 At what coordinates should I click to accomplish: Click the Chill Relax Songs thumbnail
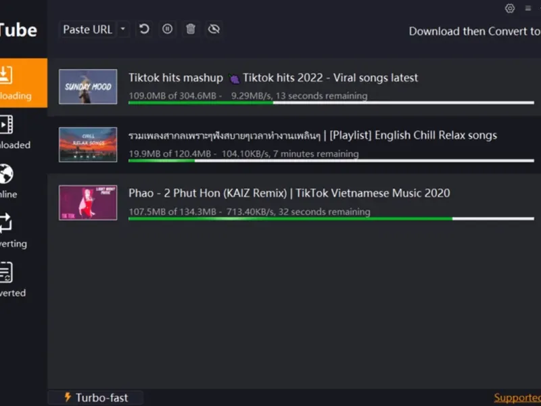pyautogui.click(x=88, y=144)
